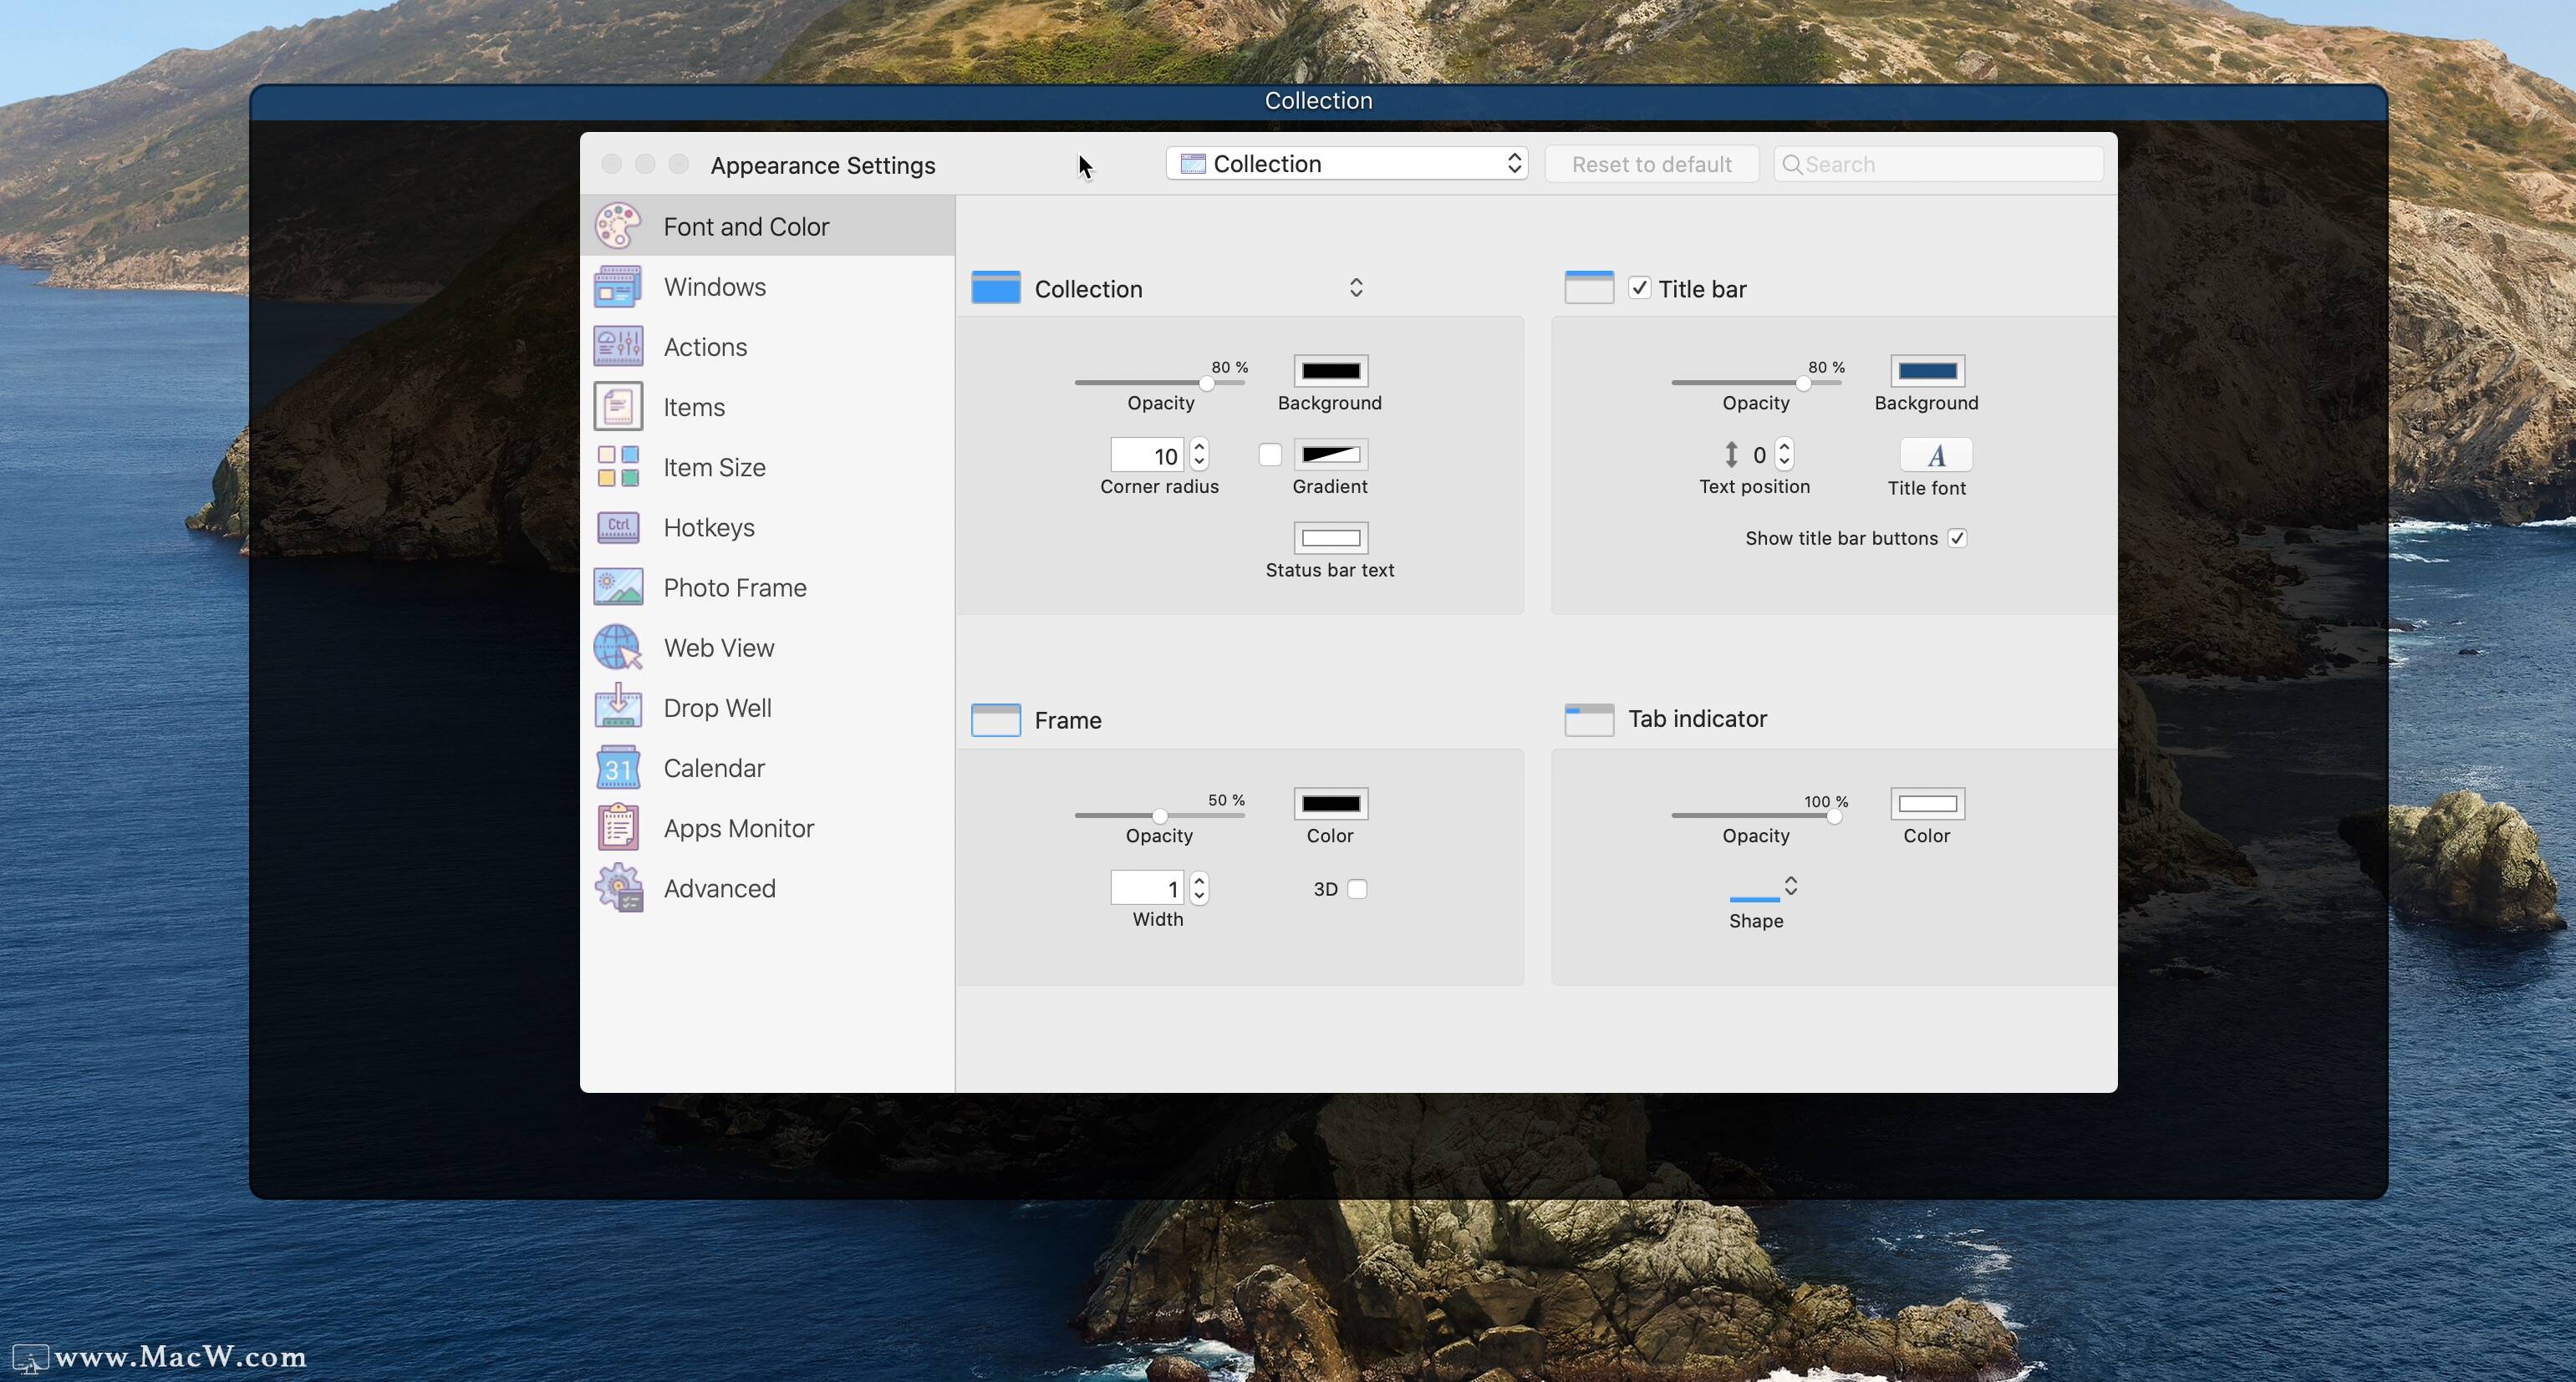This screenshot has height=1382, width=2576.
Task: Toggle Show title bar buttons
Action: pyautogui.click(x=1961, y=536)
